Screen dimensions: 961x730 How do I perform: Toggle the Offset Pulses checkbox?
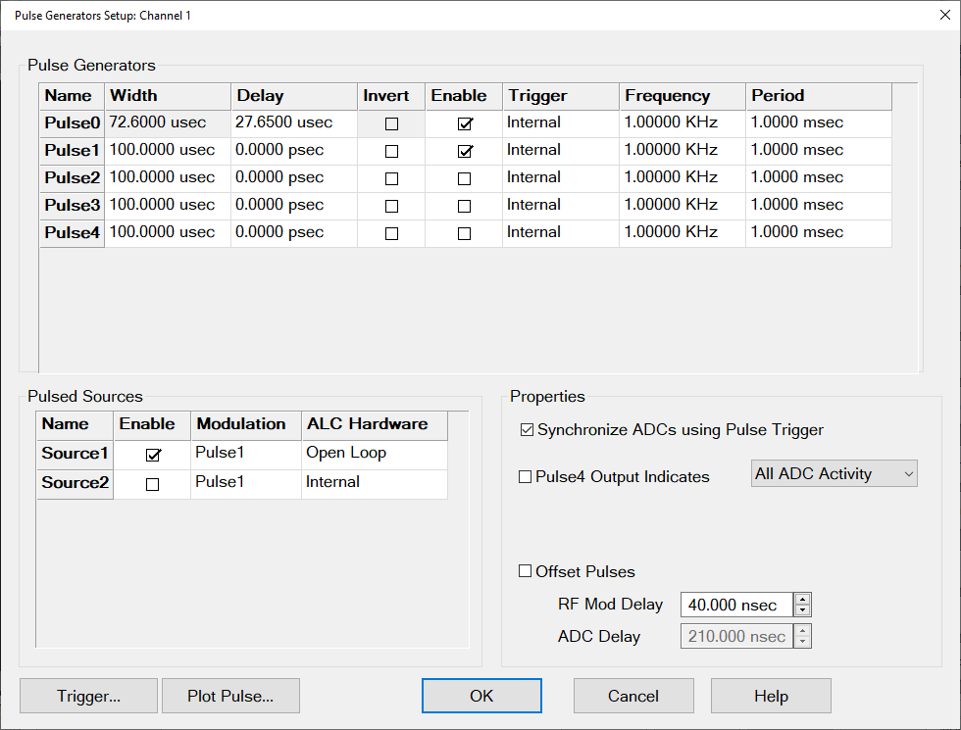(526, 571)
